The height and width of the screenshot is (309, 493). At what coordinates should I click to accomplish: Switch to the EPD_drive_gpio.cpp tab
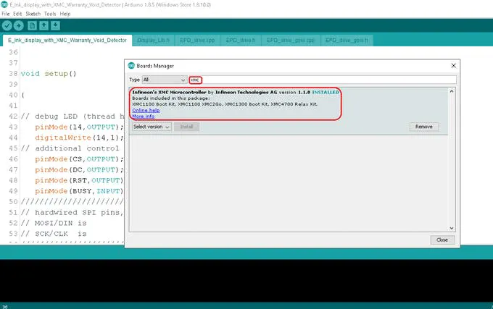[291, 40]
